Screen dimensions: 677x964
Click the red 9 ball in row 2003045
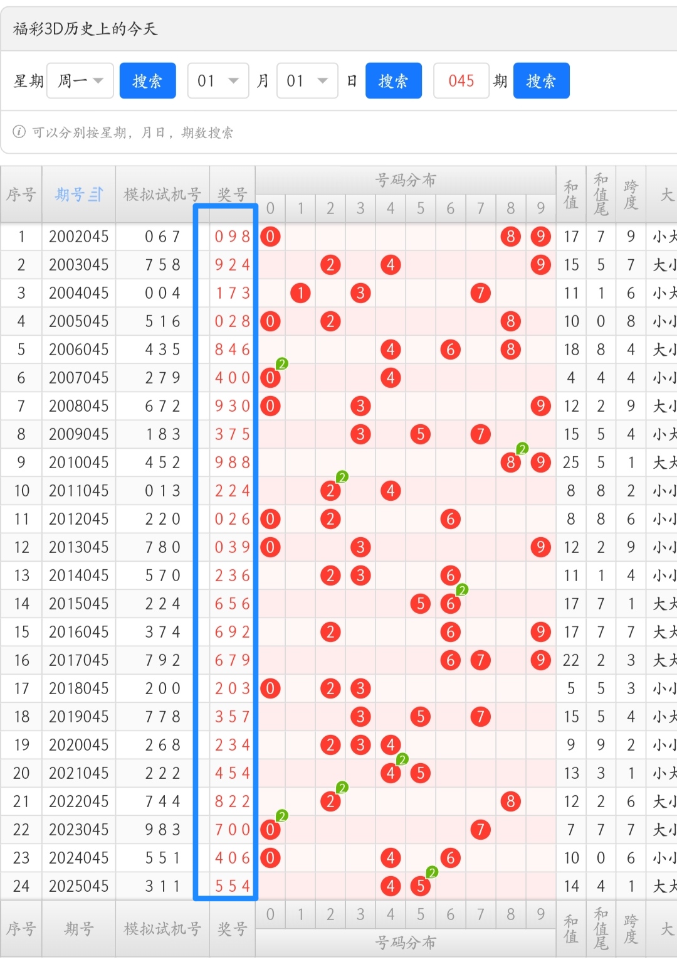[x=540, y=265]
